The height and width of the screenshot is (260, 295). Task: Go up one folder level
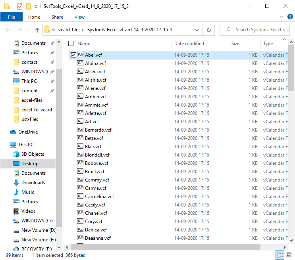click(37, 30)
